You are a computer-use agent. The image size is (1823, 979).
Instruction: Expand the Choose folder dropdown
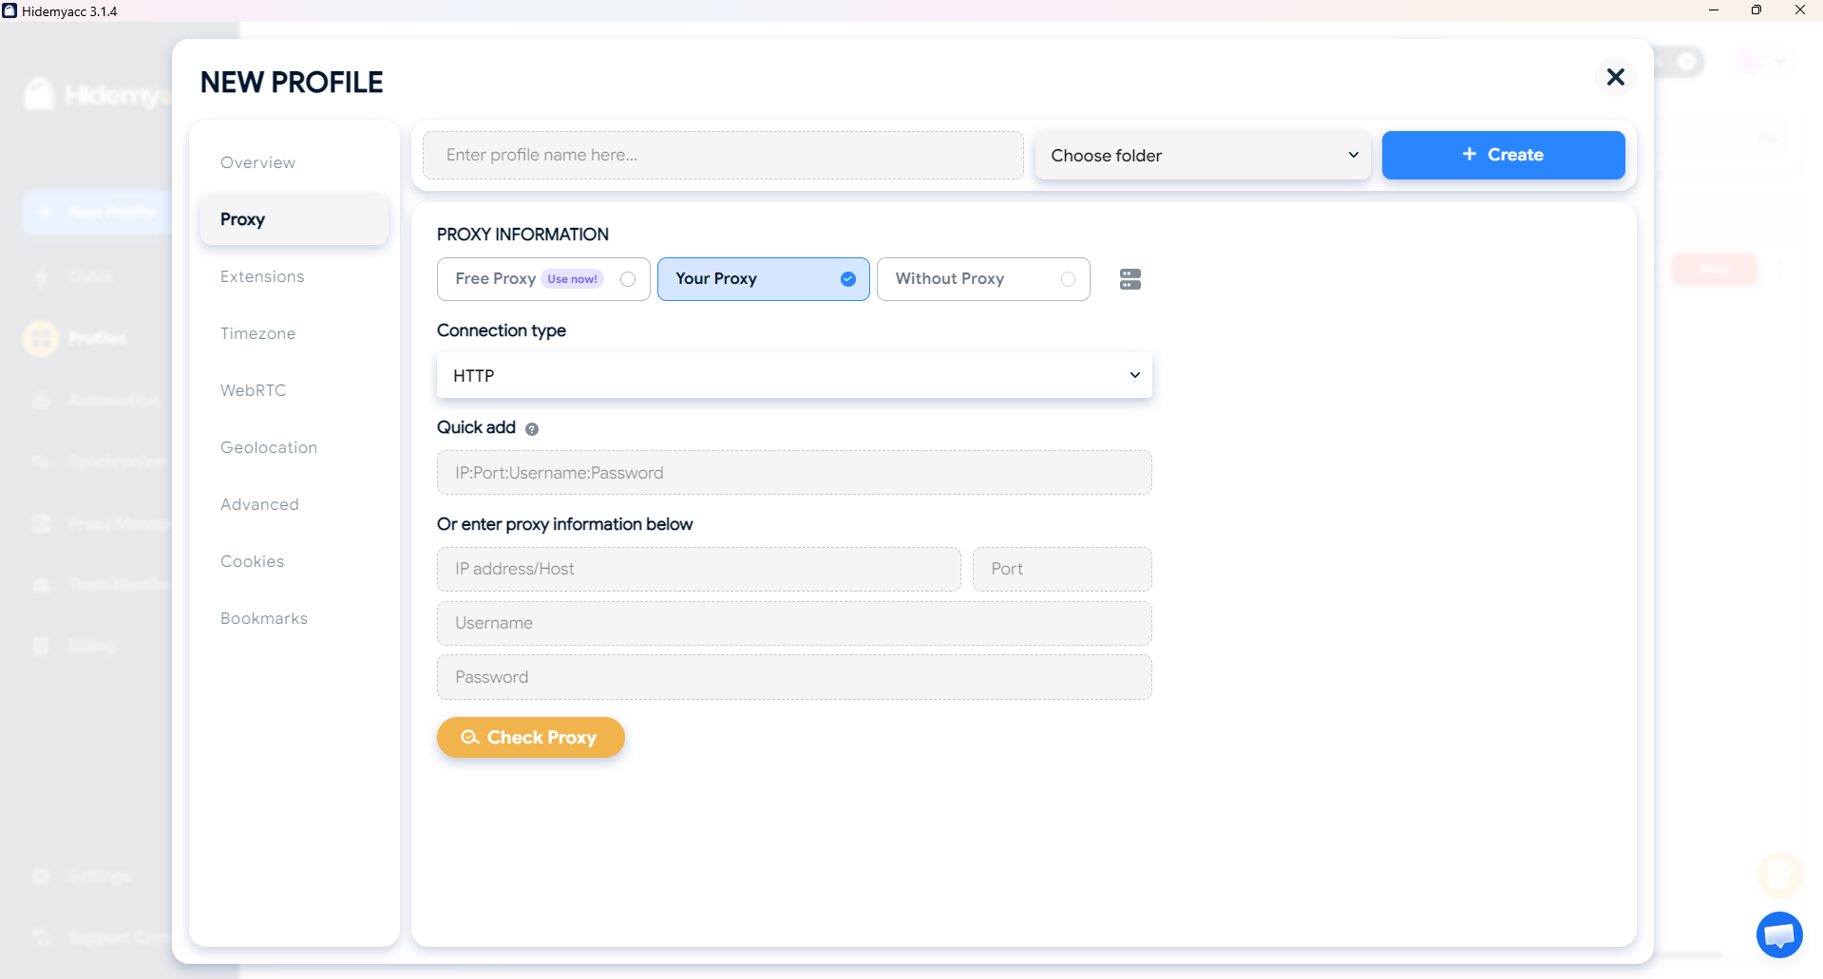[1203, 155]
